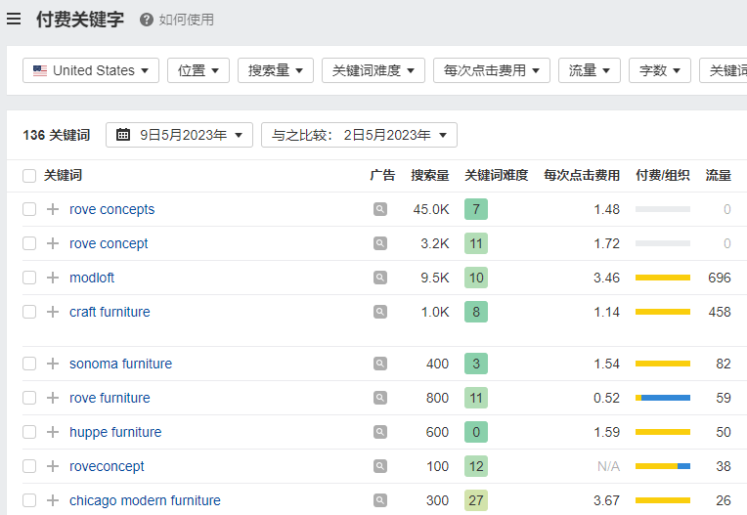Click plus icon beside modloft

53,278
